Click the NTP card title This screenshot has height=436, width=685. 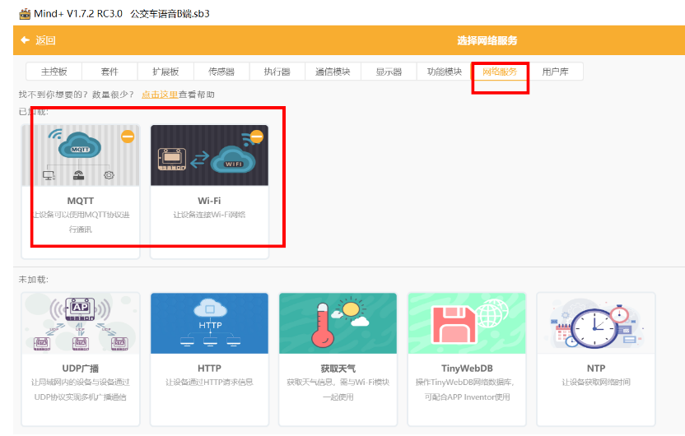point(596,369)
